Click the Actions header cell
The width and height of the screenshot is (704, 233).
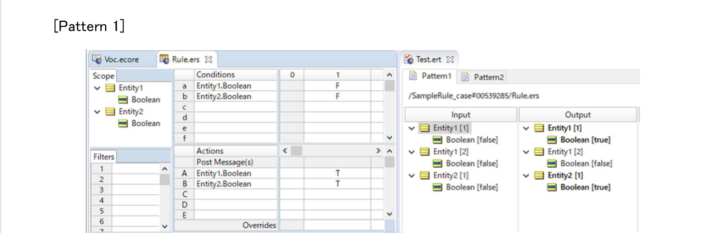[x=236, y=151]
